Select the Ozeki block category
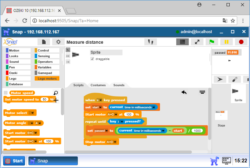250x168 pixels. coord(18,73)
